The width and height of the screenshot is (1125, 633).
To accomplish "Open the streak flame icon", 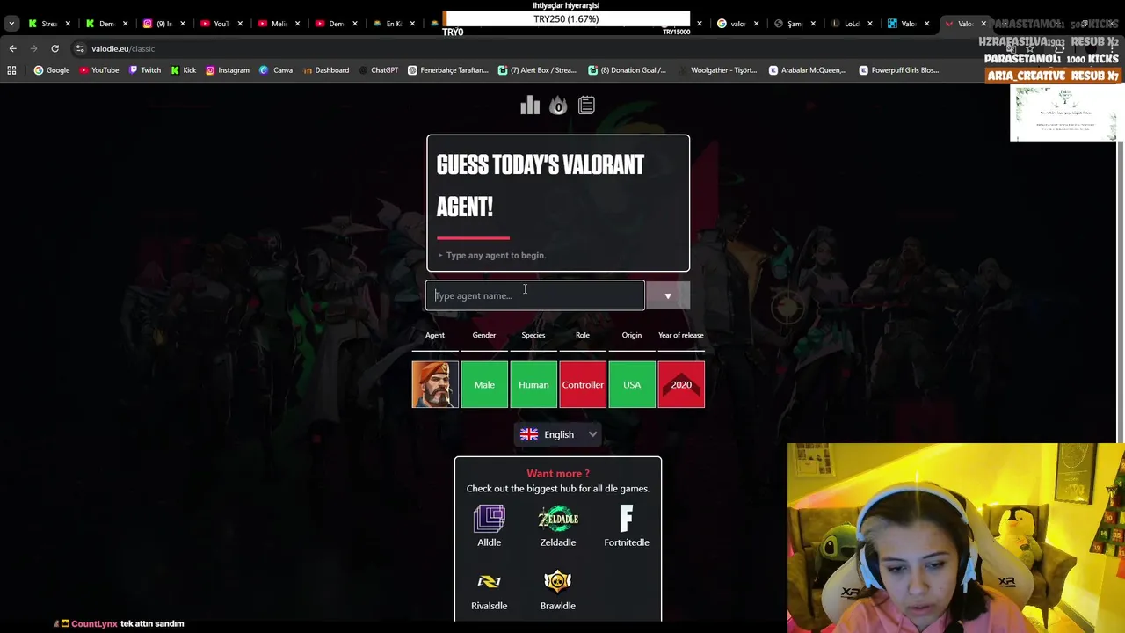I will pos(558,105).
